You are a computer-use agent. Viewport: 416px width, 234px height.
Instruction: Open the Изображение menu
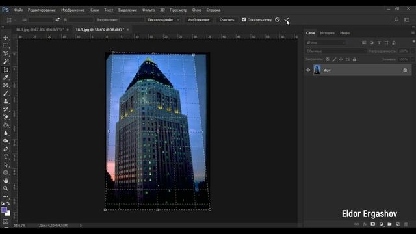tap(73, 10)
